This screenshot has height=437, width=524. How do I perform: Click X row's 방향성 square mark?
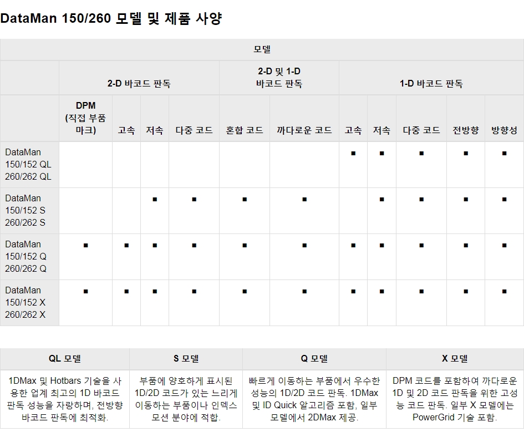tap(504, 292)
